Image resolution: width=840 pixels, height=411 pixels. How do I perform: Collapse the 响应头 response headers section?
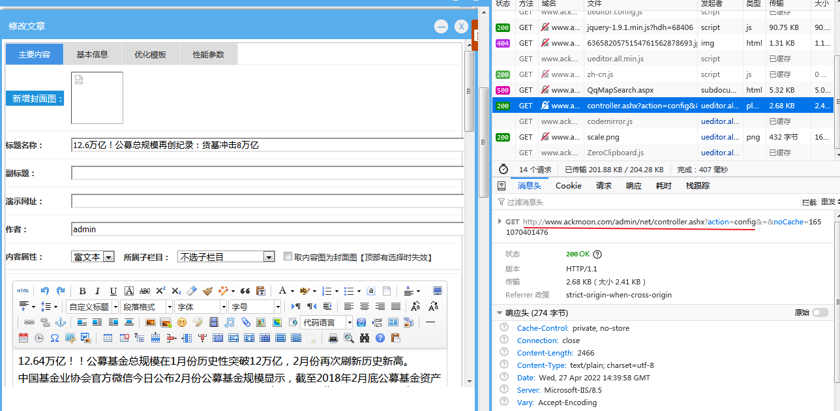pos(500,313)
